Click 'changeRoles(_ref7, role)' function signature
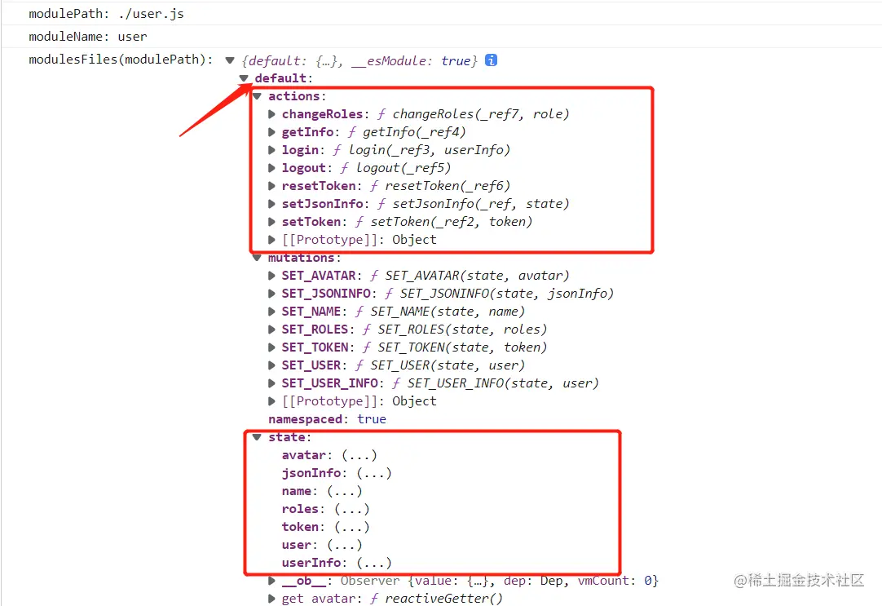882x606 pixels. tap(481, 114)
